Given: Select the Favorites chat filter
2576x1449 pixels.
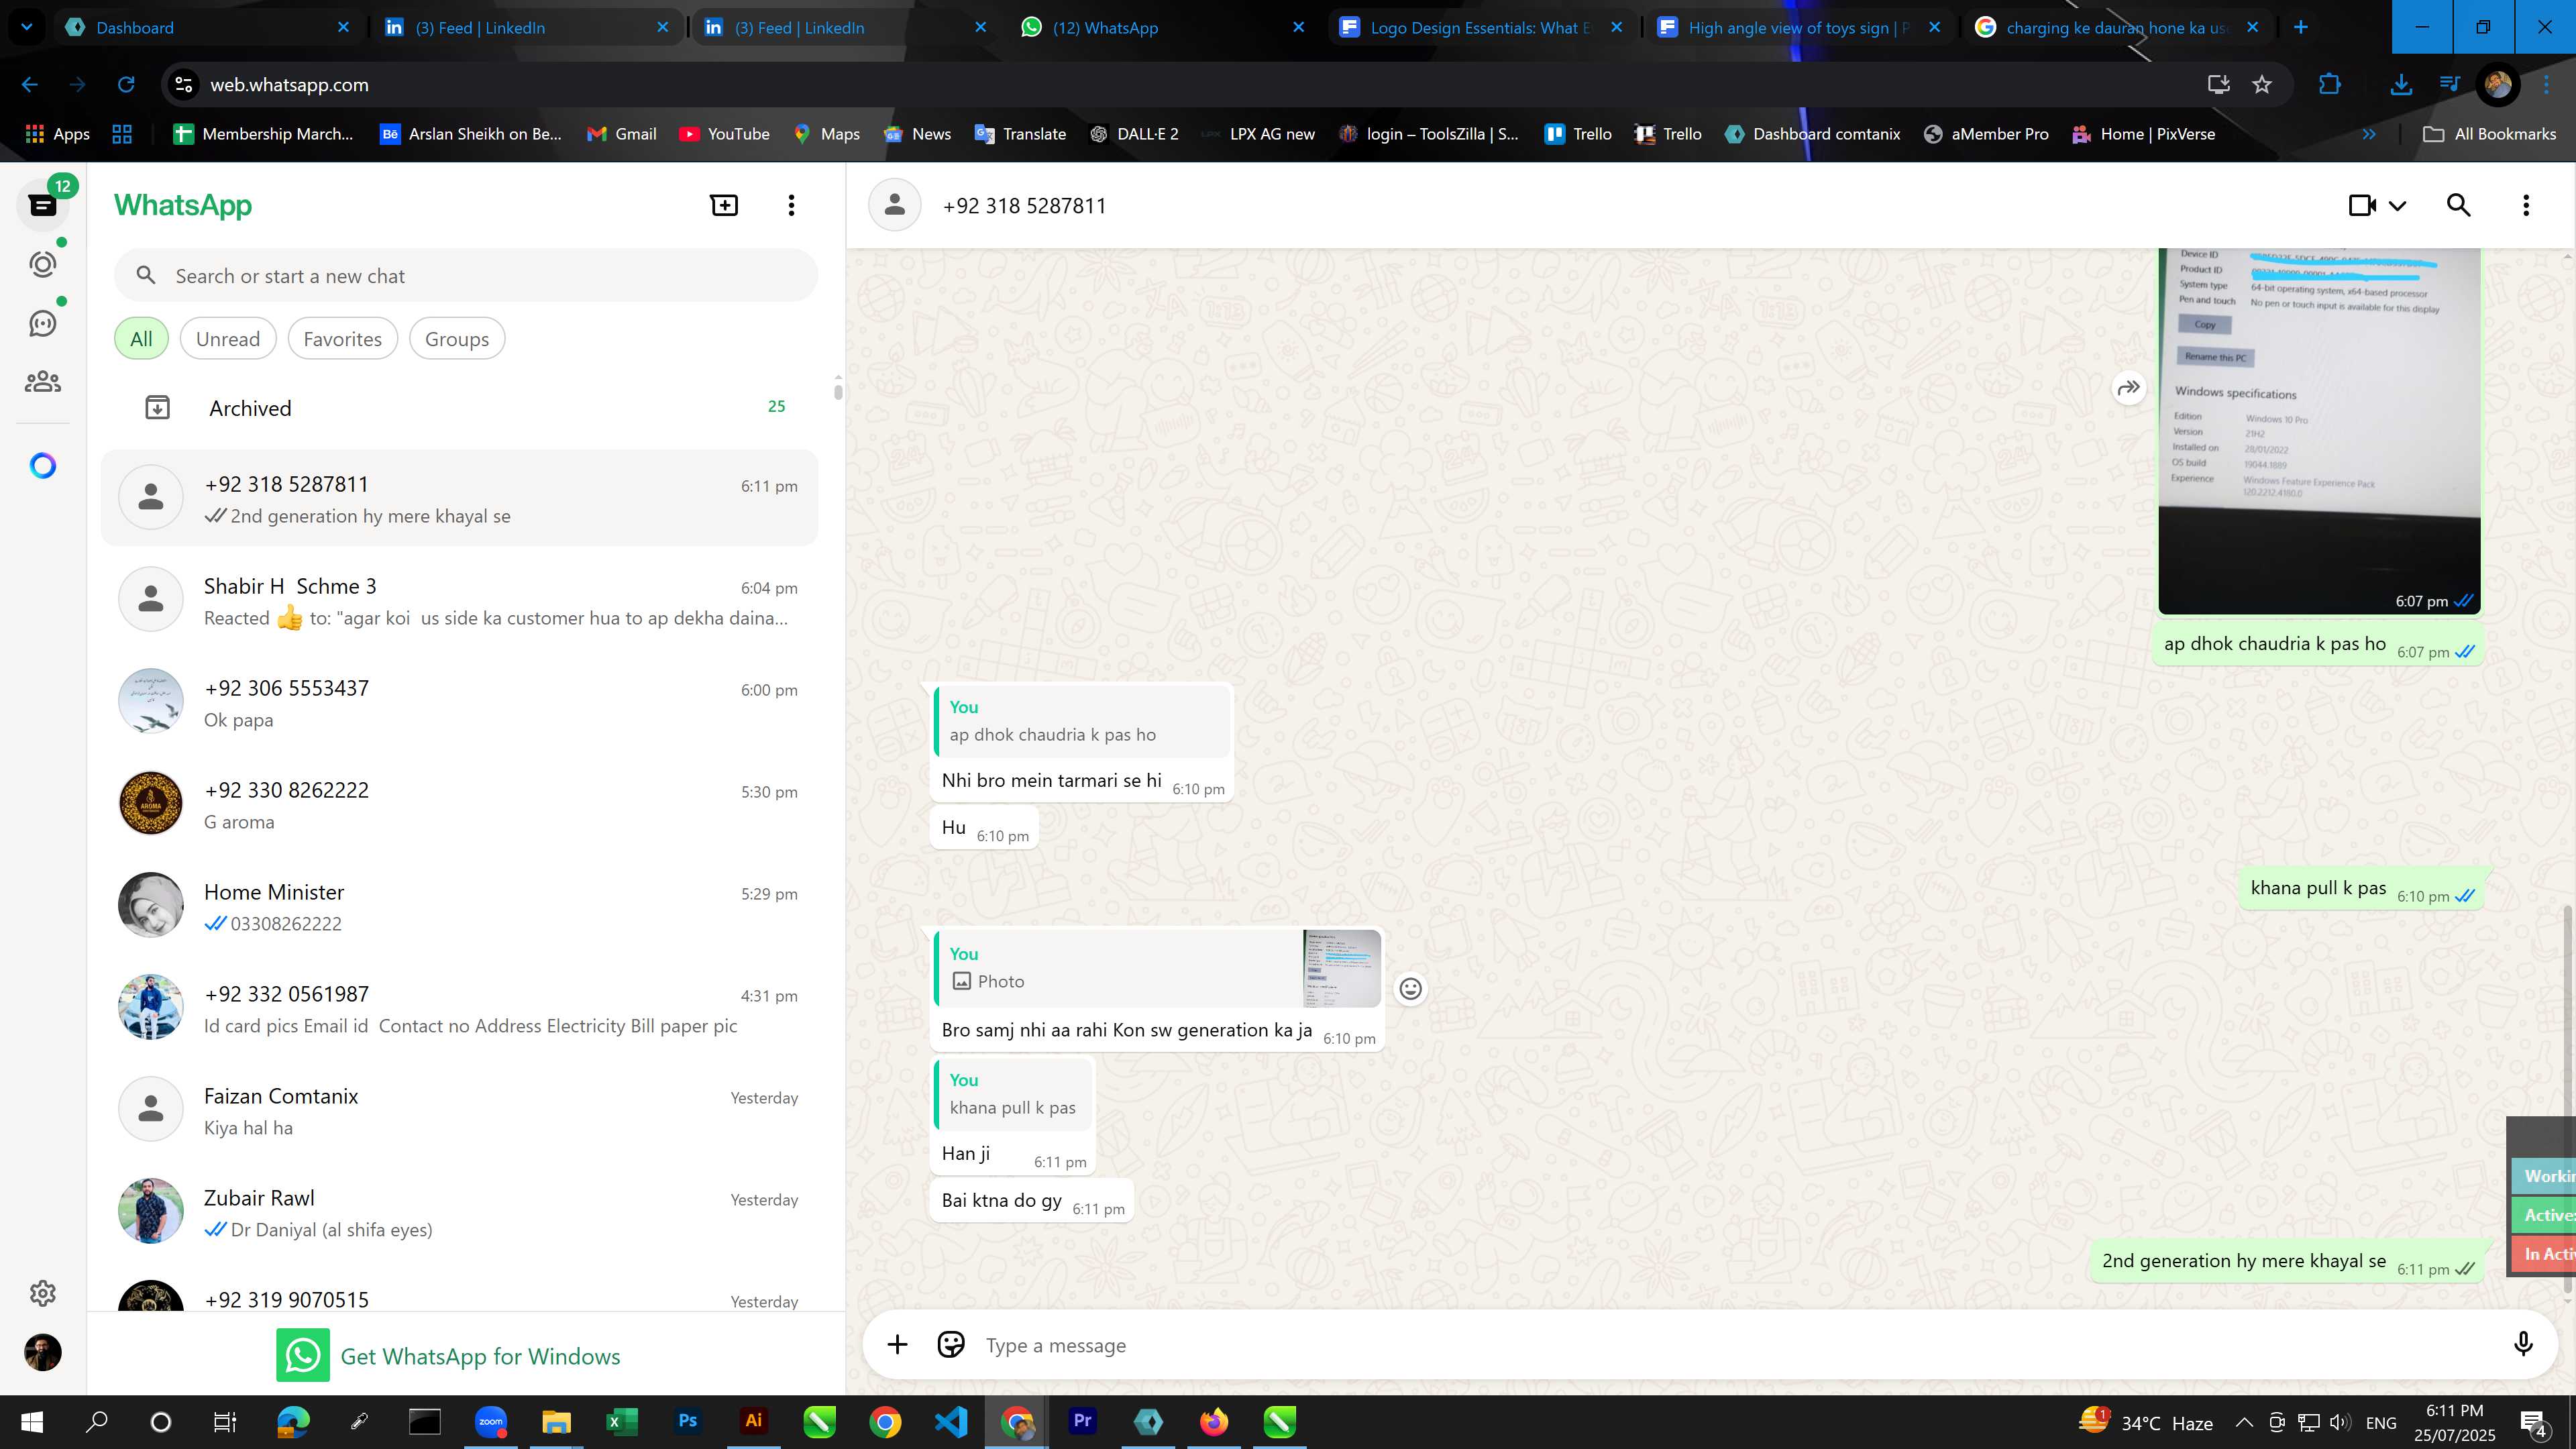Looking at the screenshot, I should (342, 339).
